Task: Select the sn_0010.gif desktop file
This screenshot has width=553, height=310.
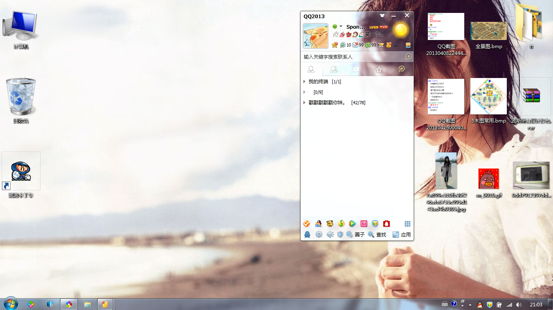Action: pyautogui.click(x=489, y=183)
